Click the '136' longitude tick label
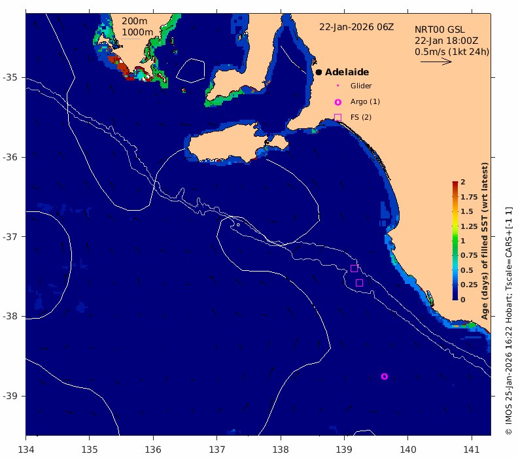518x458 pixels. pyautogui.click(x=153, y=449)
